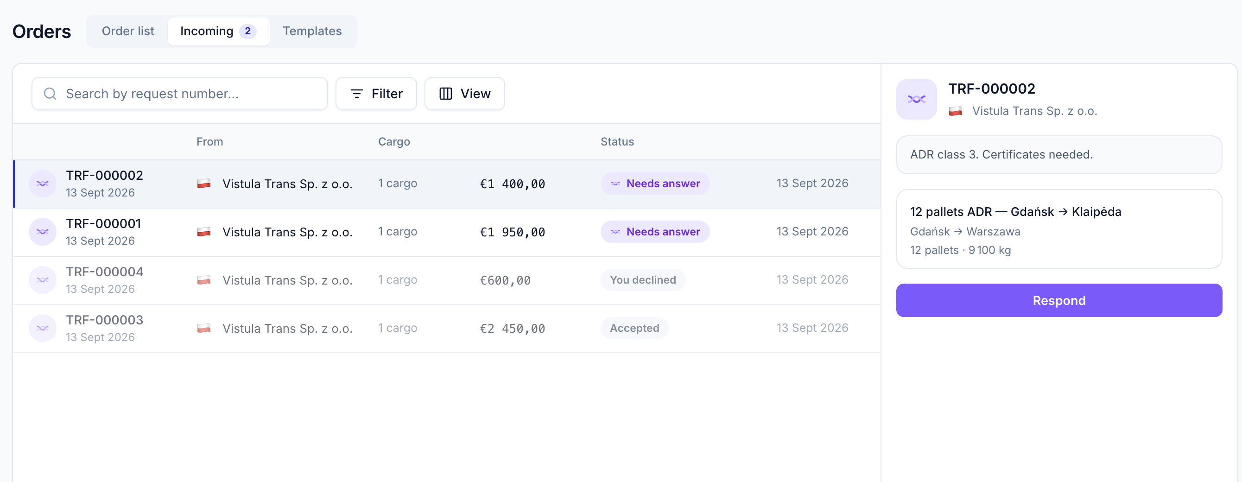Image resolution: width=1242 pixels, height=482 pixels.
Task: Click the Polish flag in TRF-000003 row
Action: coord(204,328)
